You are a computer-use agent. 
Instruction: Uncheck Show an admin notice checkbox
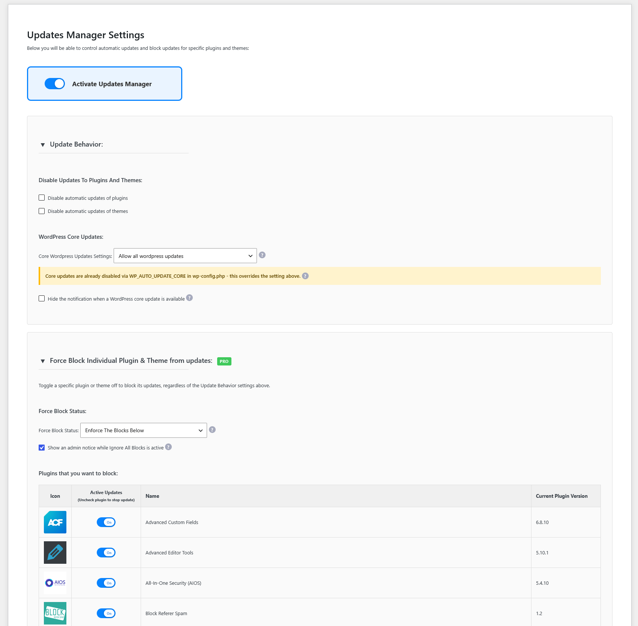coord(42,448)
